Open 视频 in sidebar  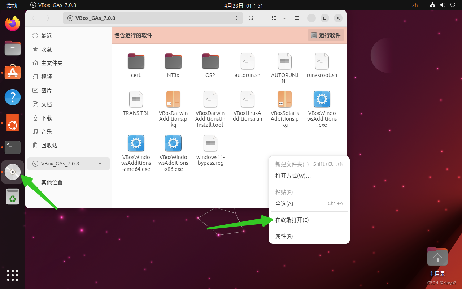(x=69, y=77)
